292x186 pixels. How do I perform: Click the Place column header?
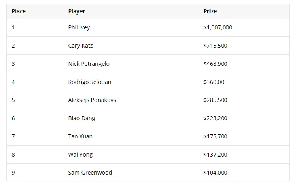click(19, 11)
